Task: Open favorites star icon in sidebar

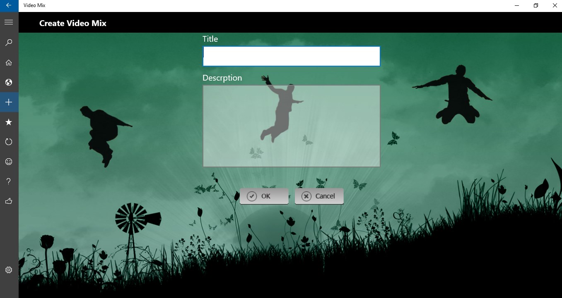Action: click(9, 122)
